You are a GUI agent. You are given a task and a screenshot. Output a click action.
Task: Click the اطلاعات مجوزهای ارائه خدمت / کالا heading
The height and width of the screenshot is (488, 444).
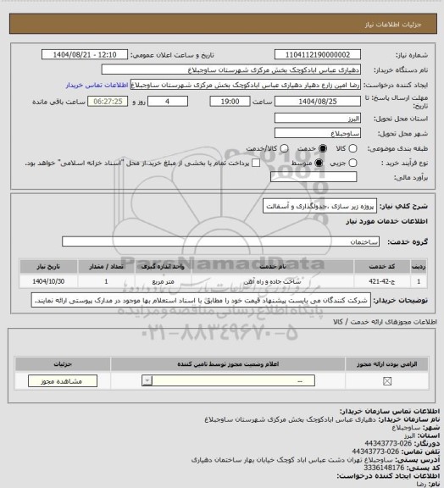[x=385, y=321]
